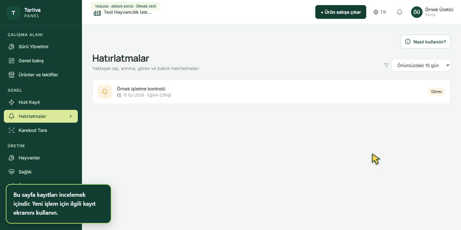Viewport: 461px width, 230px height.
Task: Open Karekod Tara scanner page
Action: [x=41, y=130]
